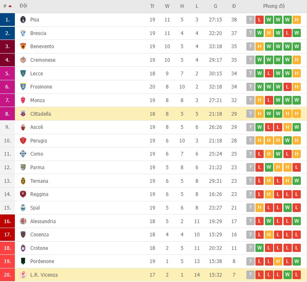The height and width of the screenshot is (282, 307).
Task: Click the Frosinone team logo
Action: [23, 87]
